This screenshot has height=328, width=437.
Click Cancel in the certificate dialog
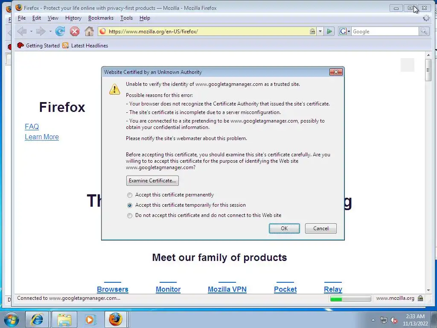pos(321,228)
